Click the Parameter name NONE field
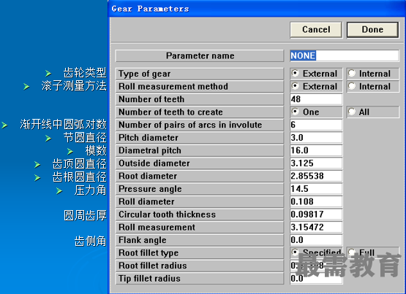 tap(345, 55)
